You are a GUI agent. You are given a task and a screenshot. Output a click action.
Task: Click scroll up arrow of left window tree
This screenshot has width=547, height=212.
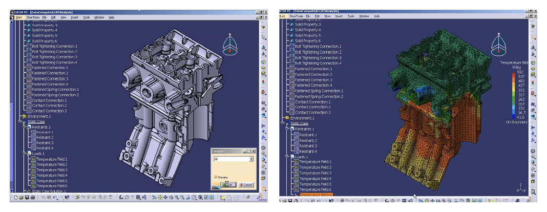click(12, 22)
